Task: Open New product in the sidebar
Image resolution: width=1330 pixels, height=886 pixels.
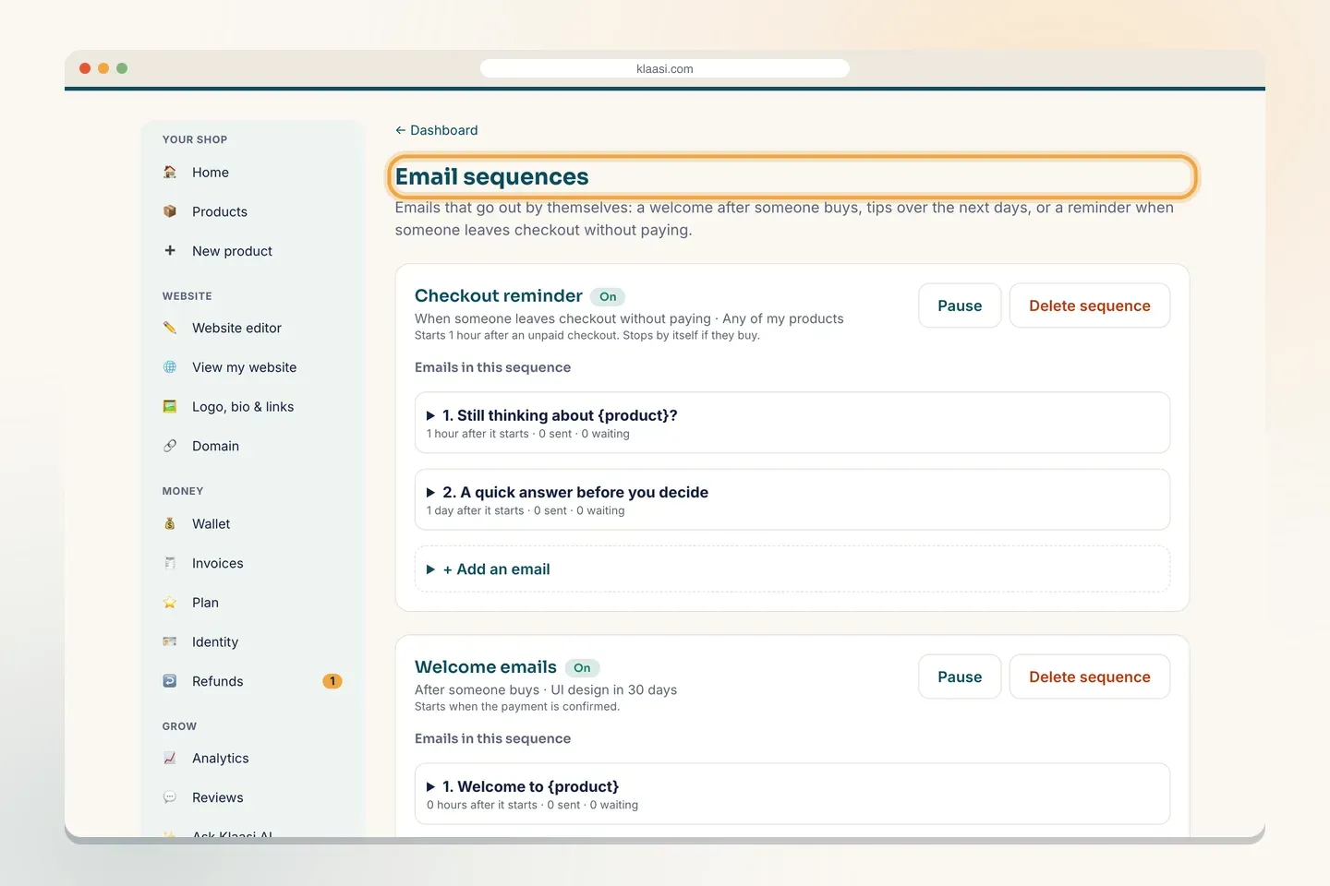Action: tap(253, 251)
